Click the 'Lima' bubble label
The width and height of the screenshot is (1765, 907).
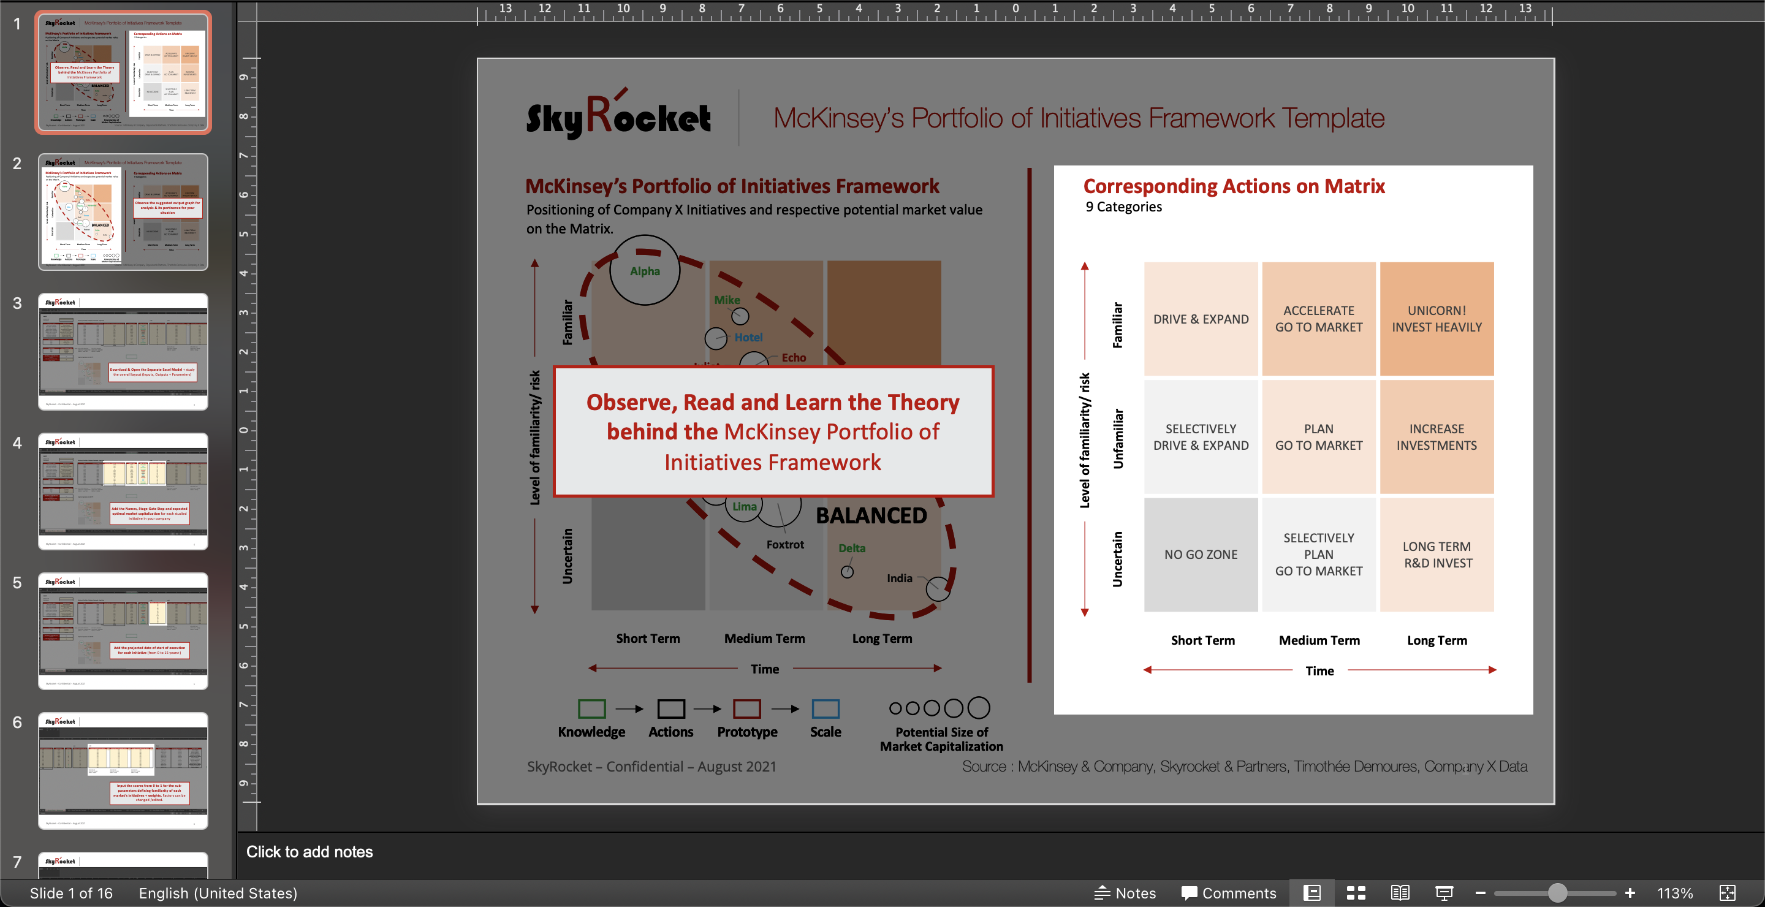pyautogui.click(x=744, y=506)
